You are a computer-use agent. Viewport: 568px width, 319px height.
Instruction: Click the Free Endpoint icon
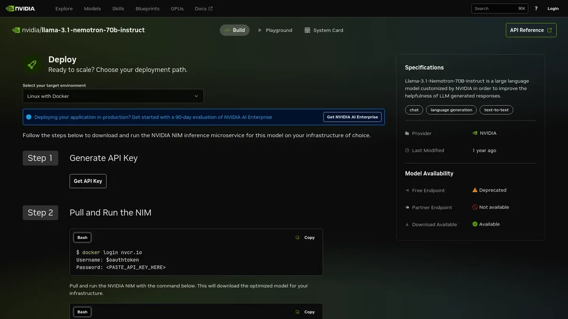tap(407, 190)
